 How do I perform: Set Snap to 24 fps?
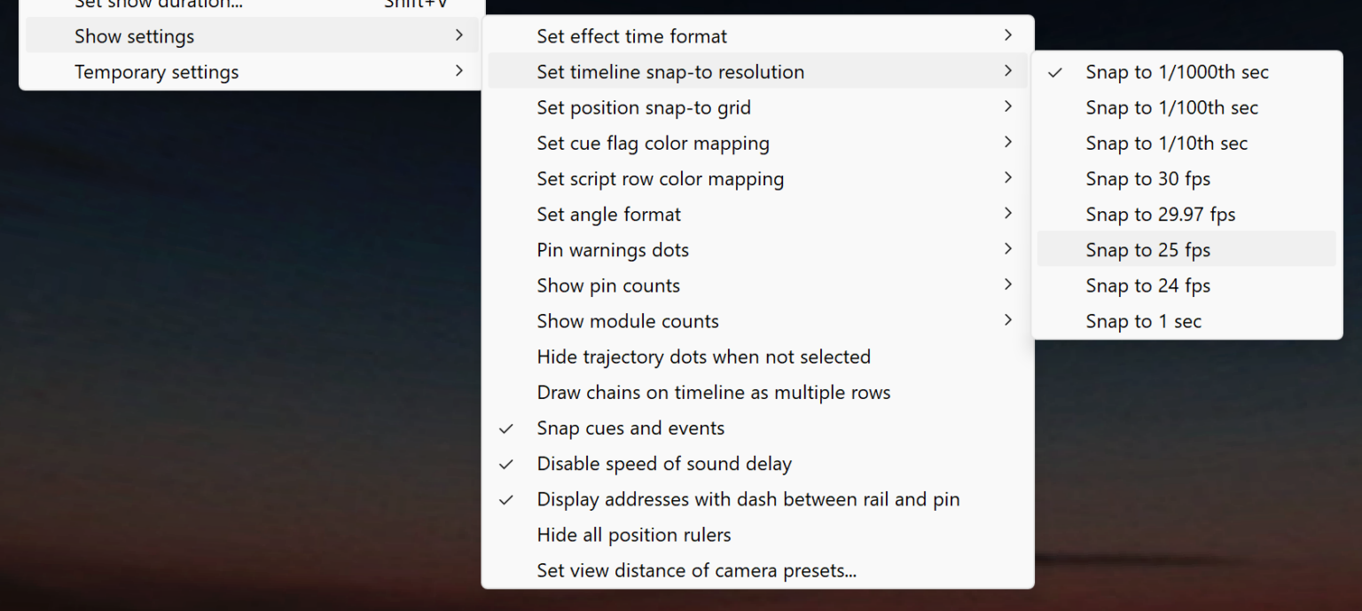coord(1147,286)
